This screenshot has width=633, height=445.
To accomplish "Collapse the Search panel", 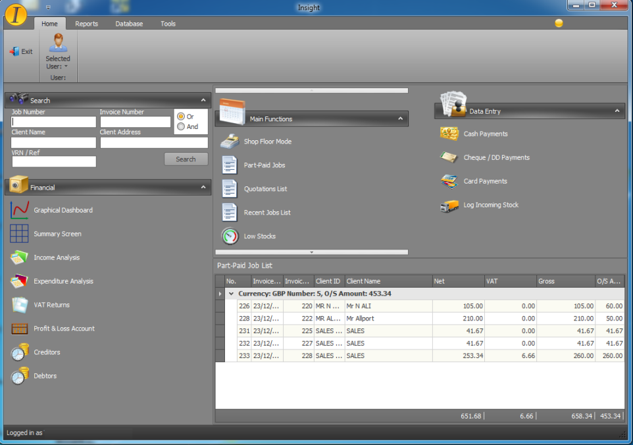I will (203, 99).
